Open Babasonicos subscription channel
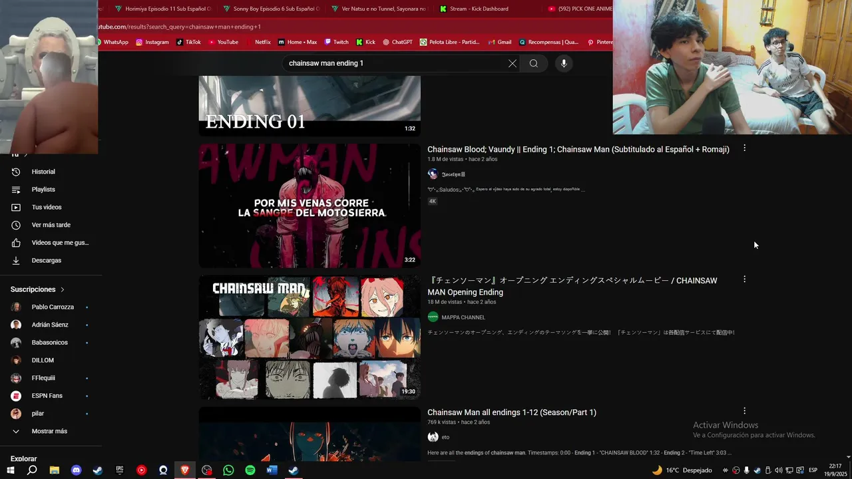Viewport: 852px width, 479px height. 51,343
